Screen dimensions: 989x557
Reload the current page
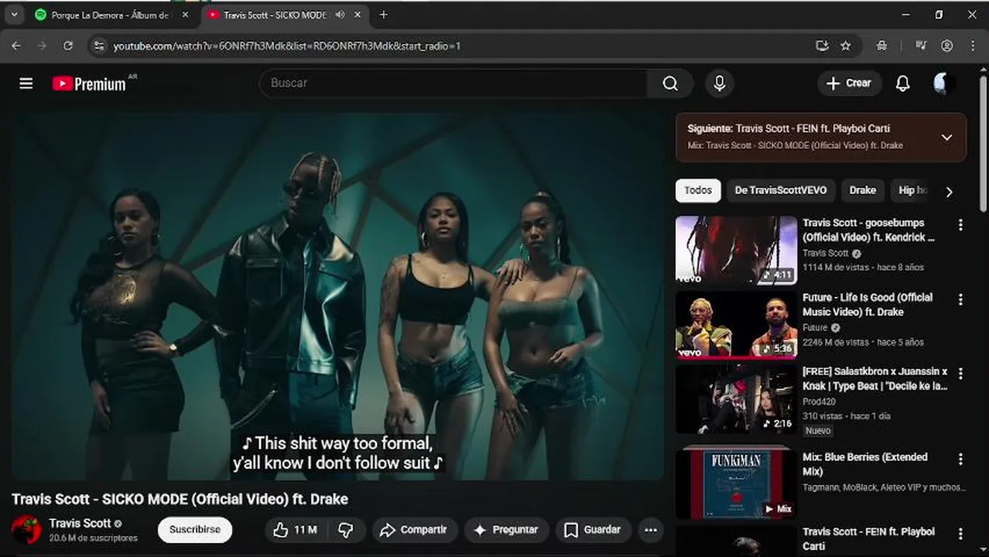[68, 46]
